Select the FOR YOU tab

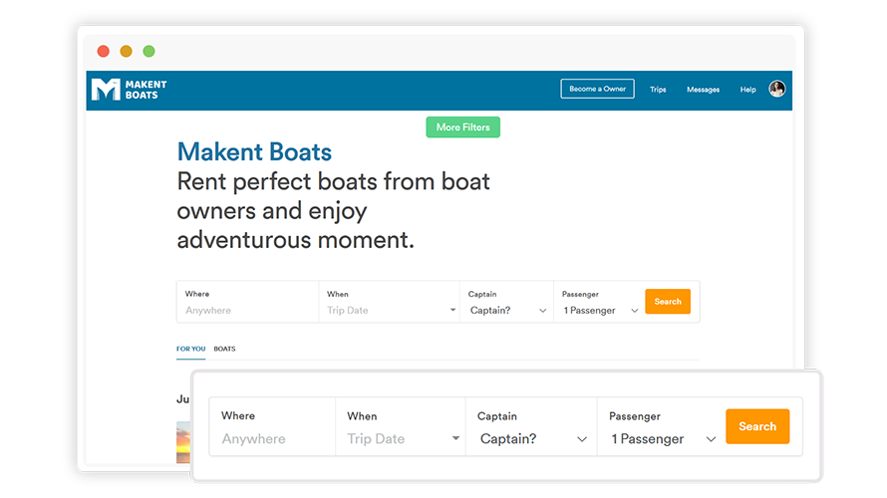click(190, 349)
